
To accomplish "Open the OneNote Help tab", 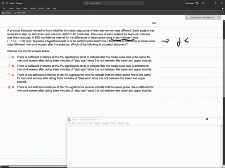I will (x=54, y=8).
